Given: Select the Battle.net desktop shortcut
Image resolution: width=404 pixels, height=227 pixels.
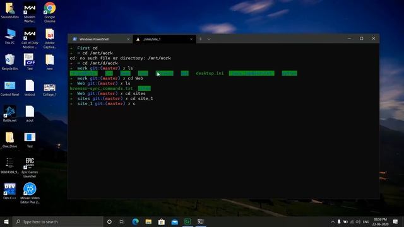Looking at the screenshot, I should click(x=10, y=113).
